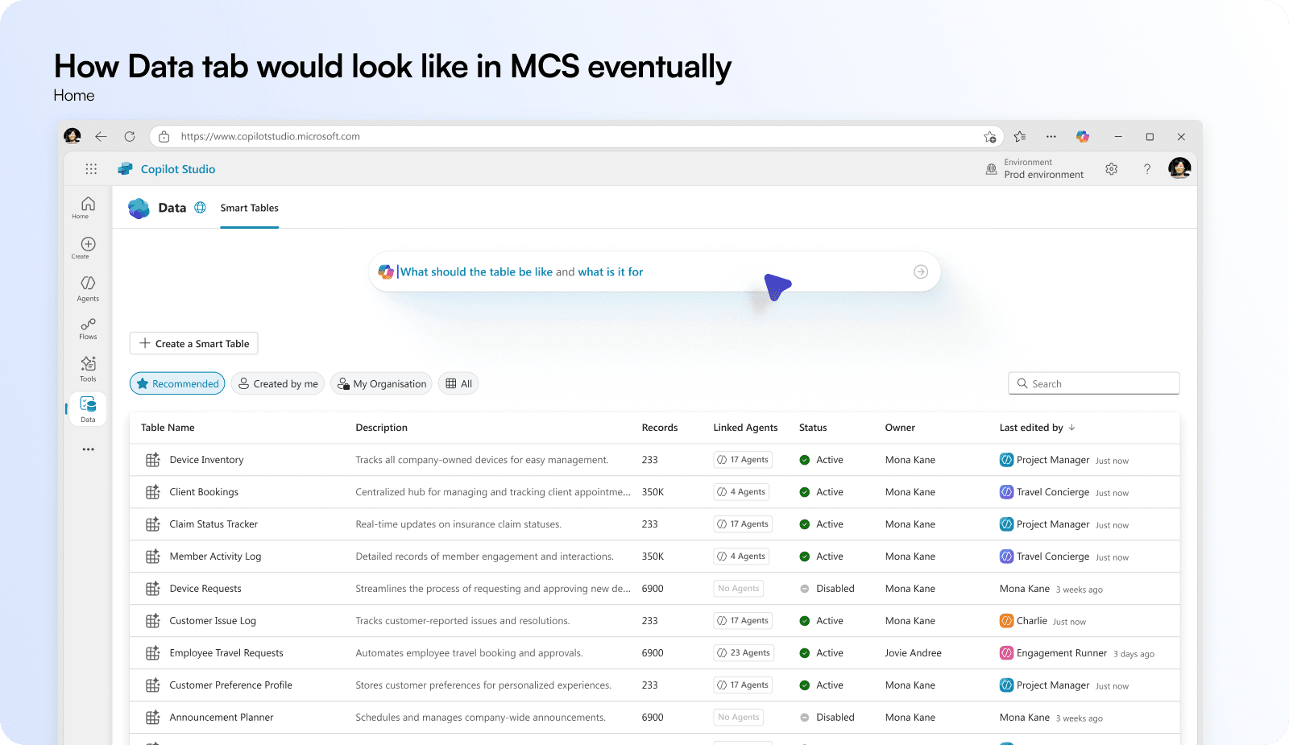
Task: Click Engagement Runner agent icon
Action: 1006,653
